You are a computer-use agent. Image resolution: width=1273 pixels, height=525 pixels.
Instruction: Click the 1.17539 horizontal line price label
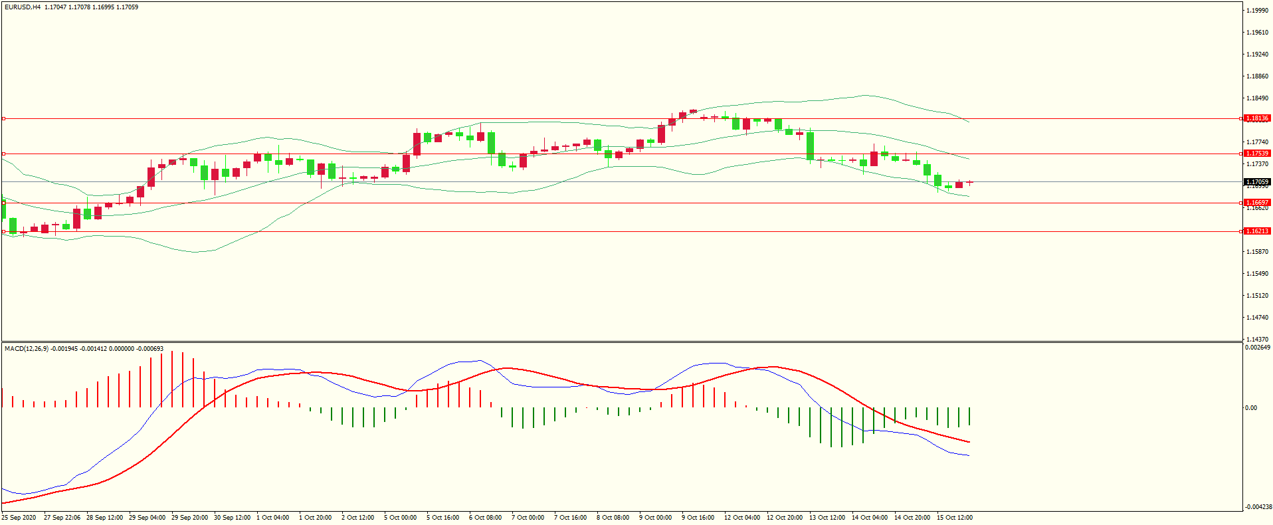pos(1256,154)
